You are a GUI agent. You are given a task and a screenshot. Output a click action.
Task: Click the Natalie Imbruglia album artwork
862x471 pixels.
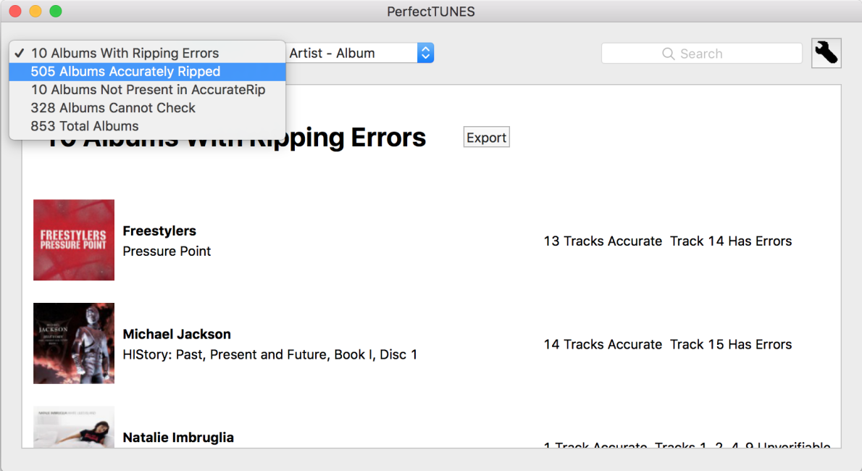(x=74, y=427)
